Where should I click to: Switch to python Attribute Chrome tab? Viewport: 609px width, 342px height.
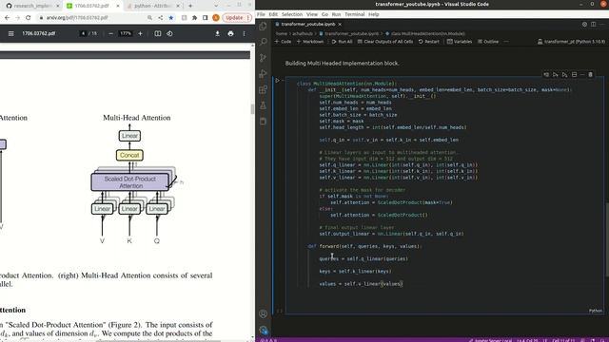click(x=154, y=6)
